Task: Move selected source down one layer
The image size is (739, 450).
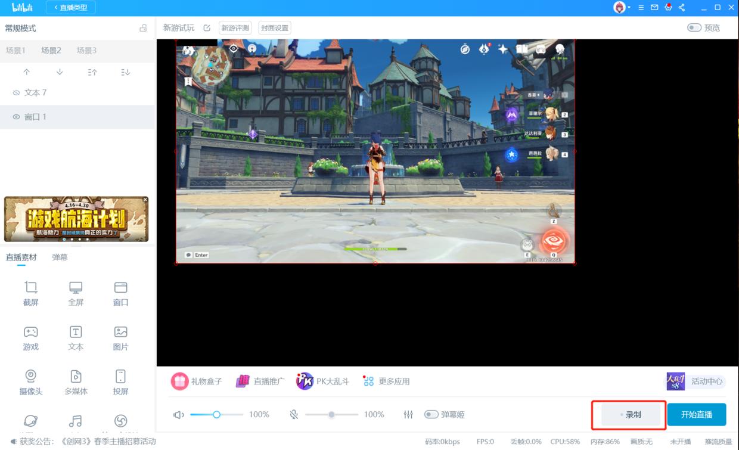Action: tap(60, 72)
